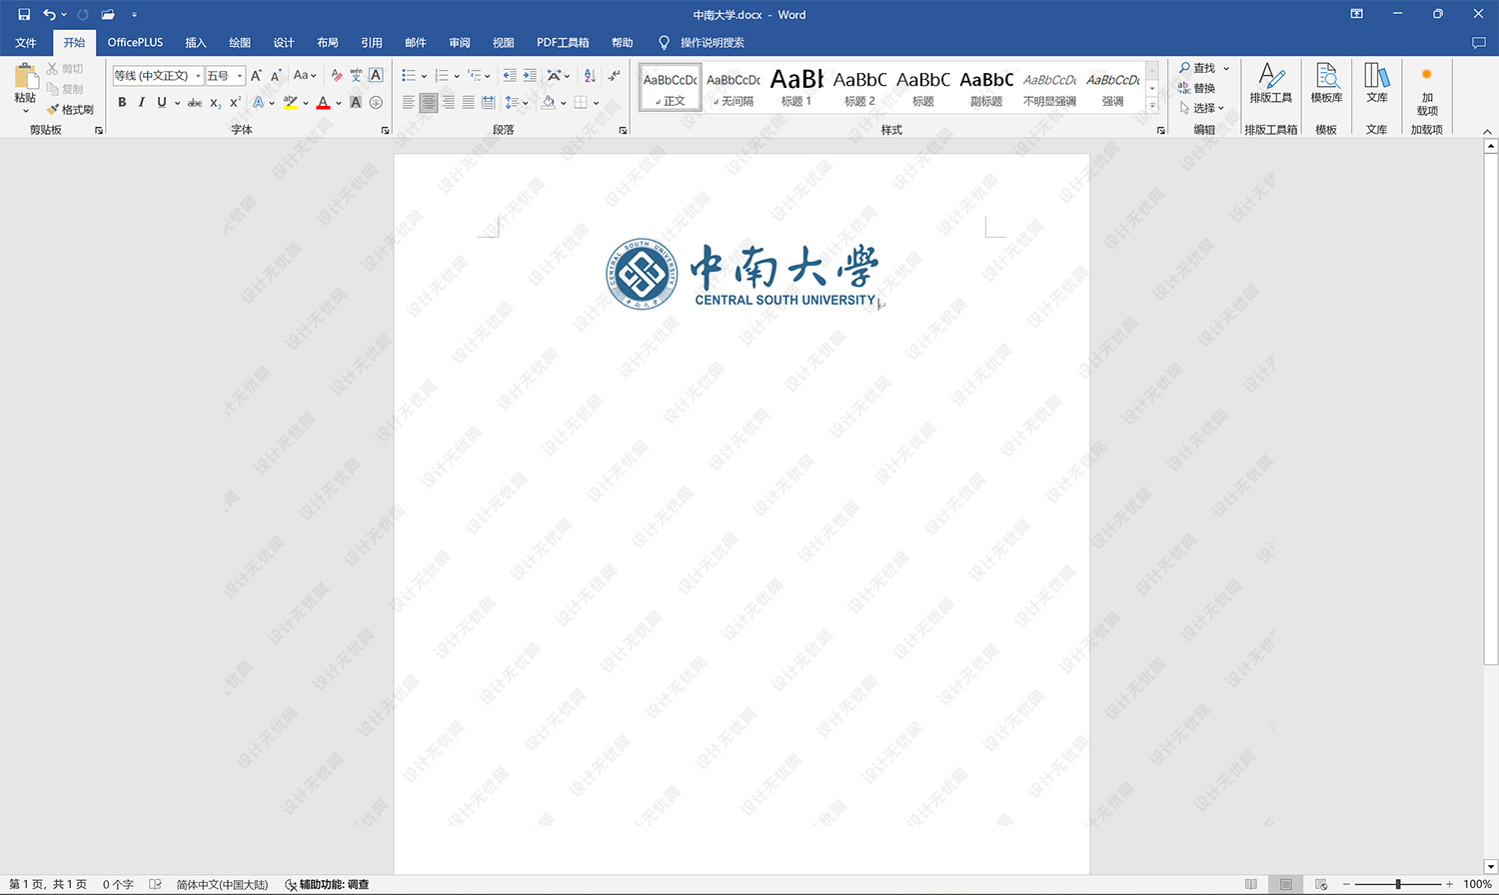Open the font size dropdown
The image size is (1499, 895).
(240, 76)
